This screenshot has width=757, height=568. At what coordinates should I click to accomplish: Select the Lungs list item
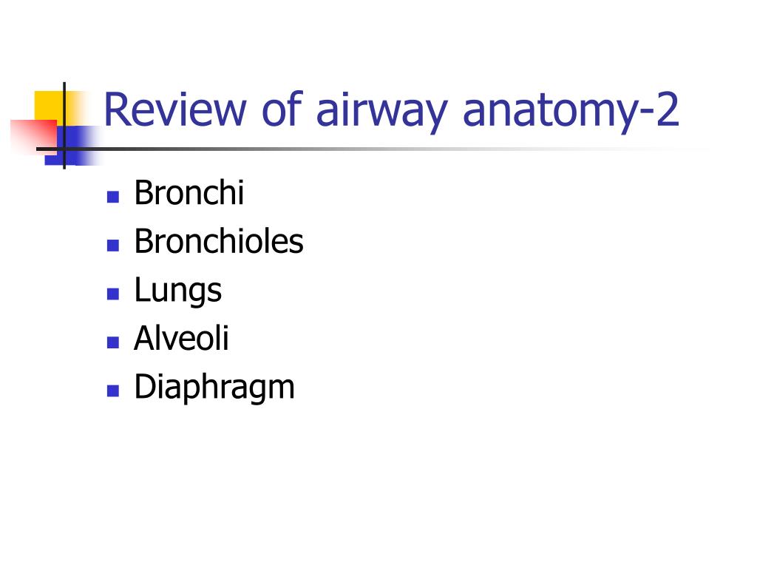point(177,291)
